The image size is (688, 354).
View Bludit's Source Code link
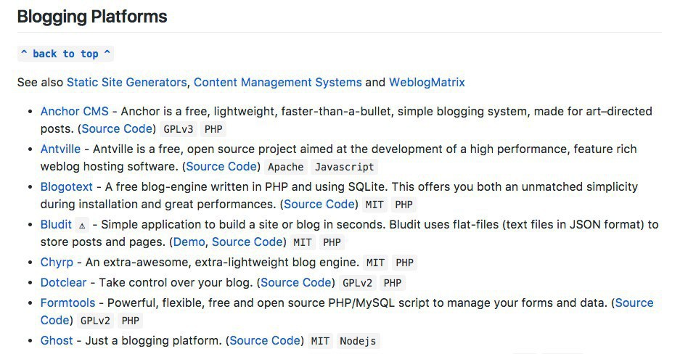[x=247, y=242]
